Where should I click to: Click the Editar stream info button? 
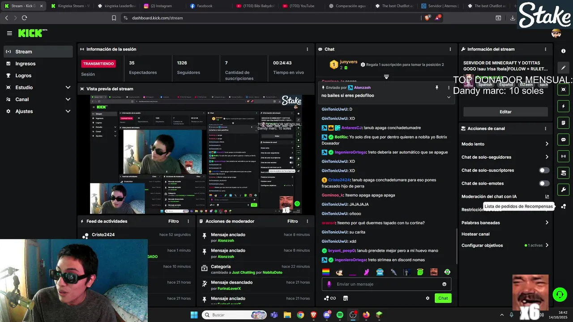[505, 112]
